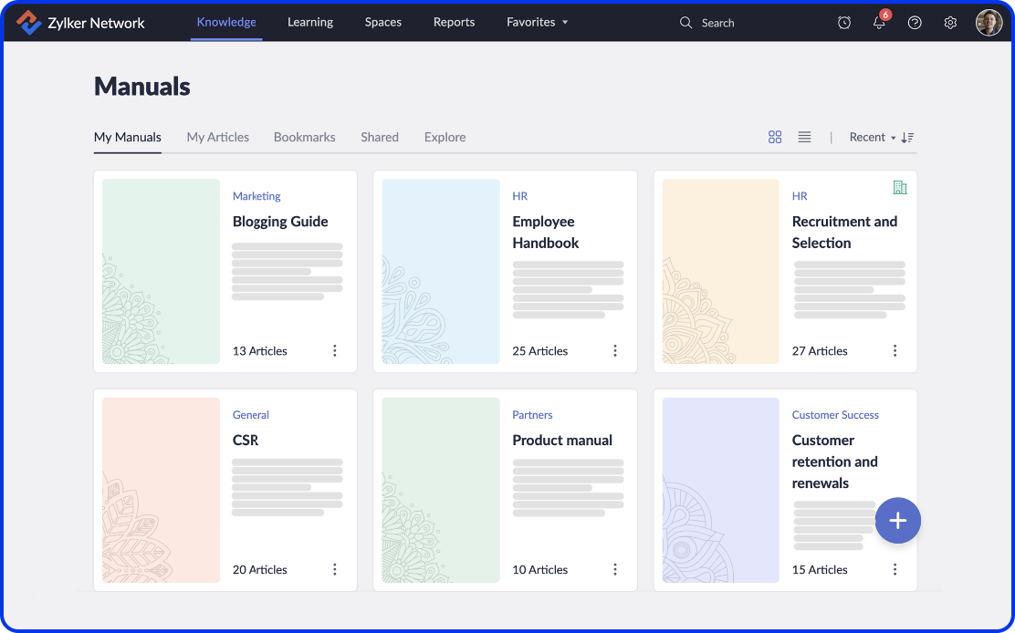This screenshot has height=633, width=1015.
Task: Click the Search field in top bar
Action: point(717,23)
